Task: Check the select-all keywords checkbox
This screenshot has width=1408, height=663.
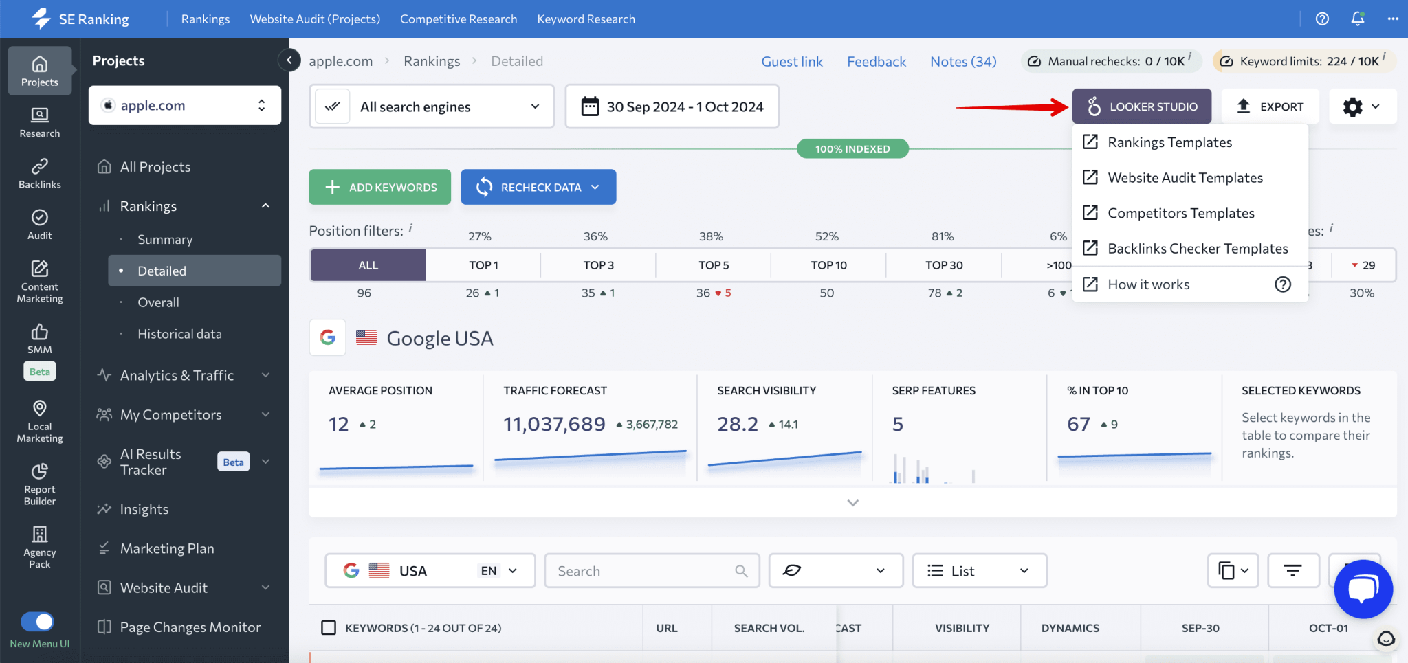Action: (x=329, y=627)
